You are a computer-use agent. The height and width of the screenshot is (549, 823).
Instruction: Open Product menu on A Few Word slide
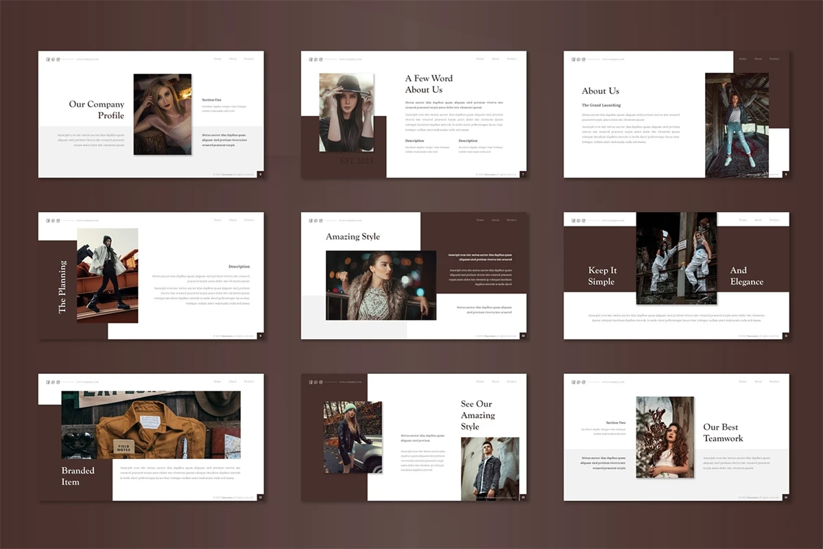coord(512,59)
